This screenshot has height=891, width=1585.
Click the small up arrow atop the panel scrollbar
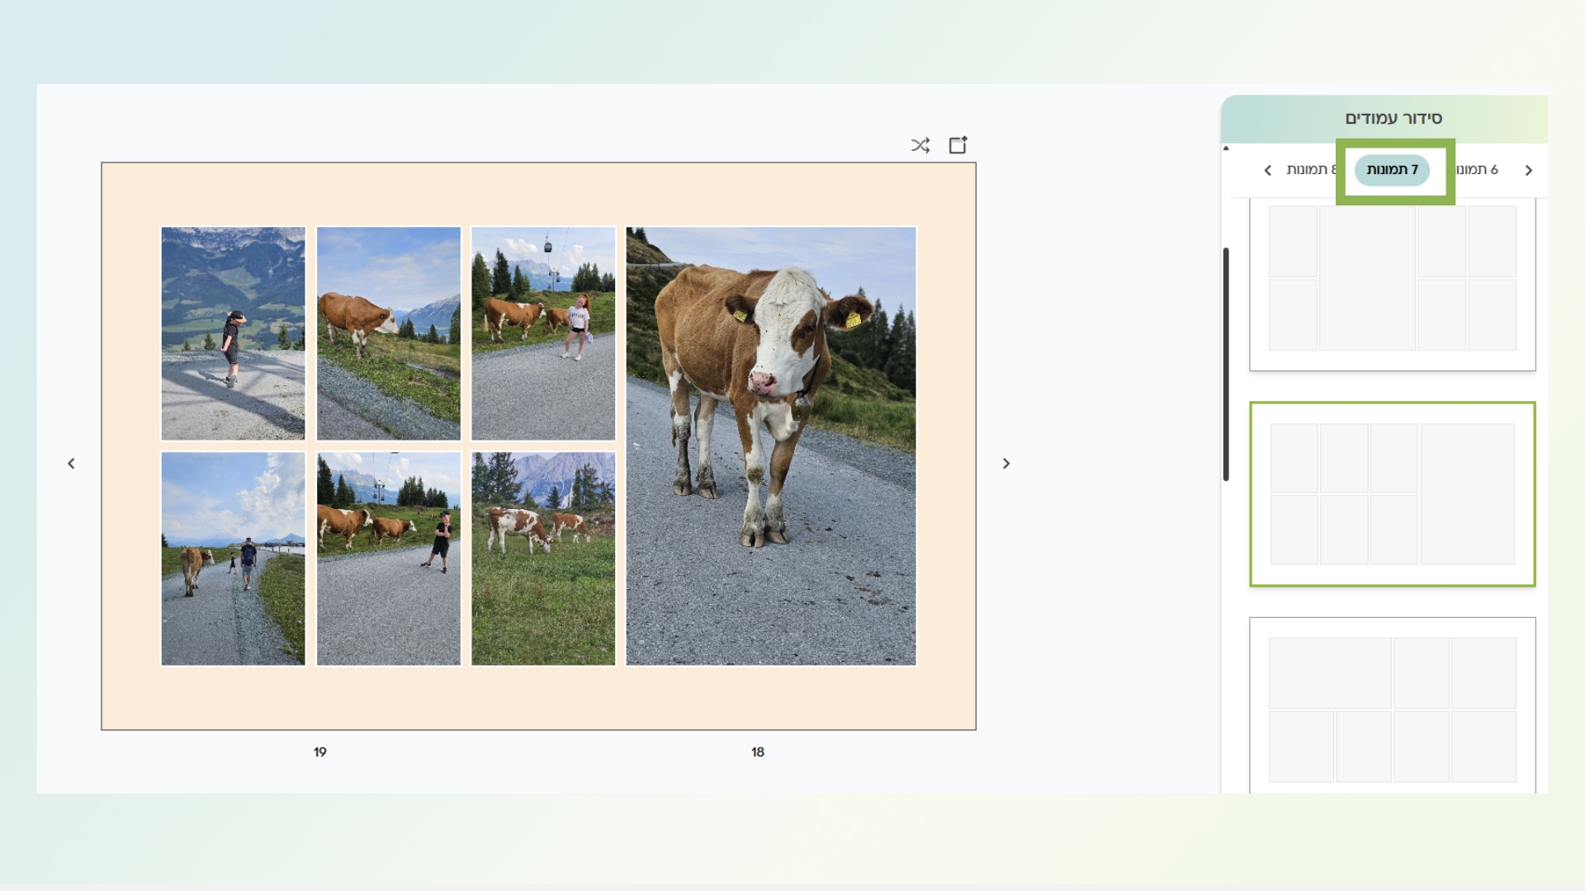[x=1226, y=148]
